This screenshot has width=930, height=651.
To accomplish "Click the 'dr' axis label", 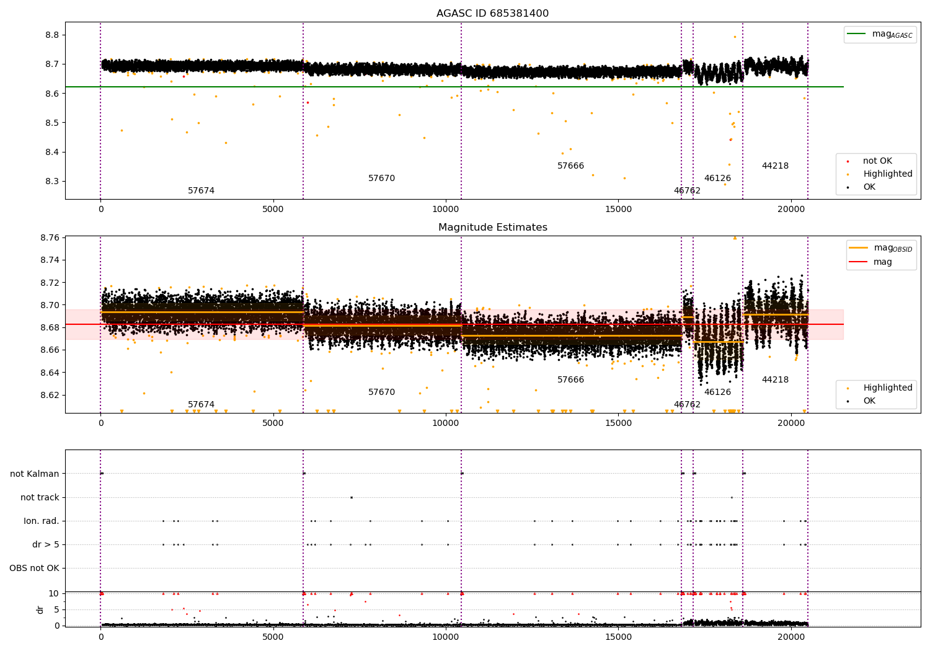I will click(40, 609).
